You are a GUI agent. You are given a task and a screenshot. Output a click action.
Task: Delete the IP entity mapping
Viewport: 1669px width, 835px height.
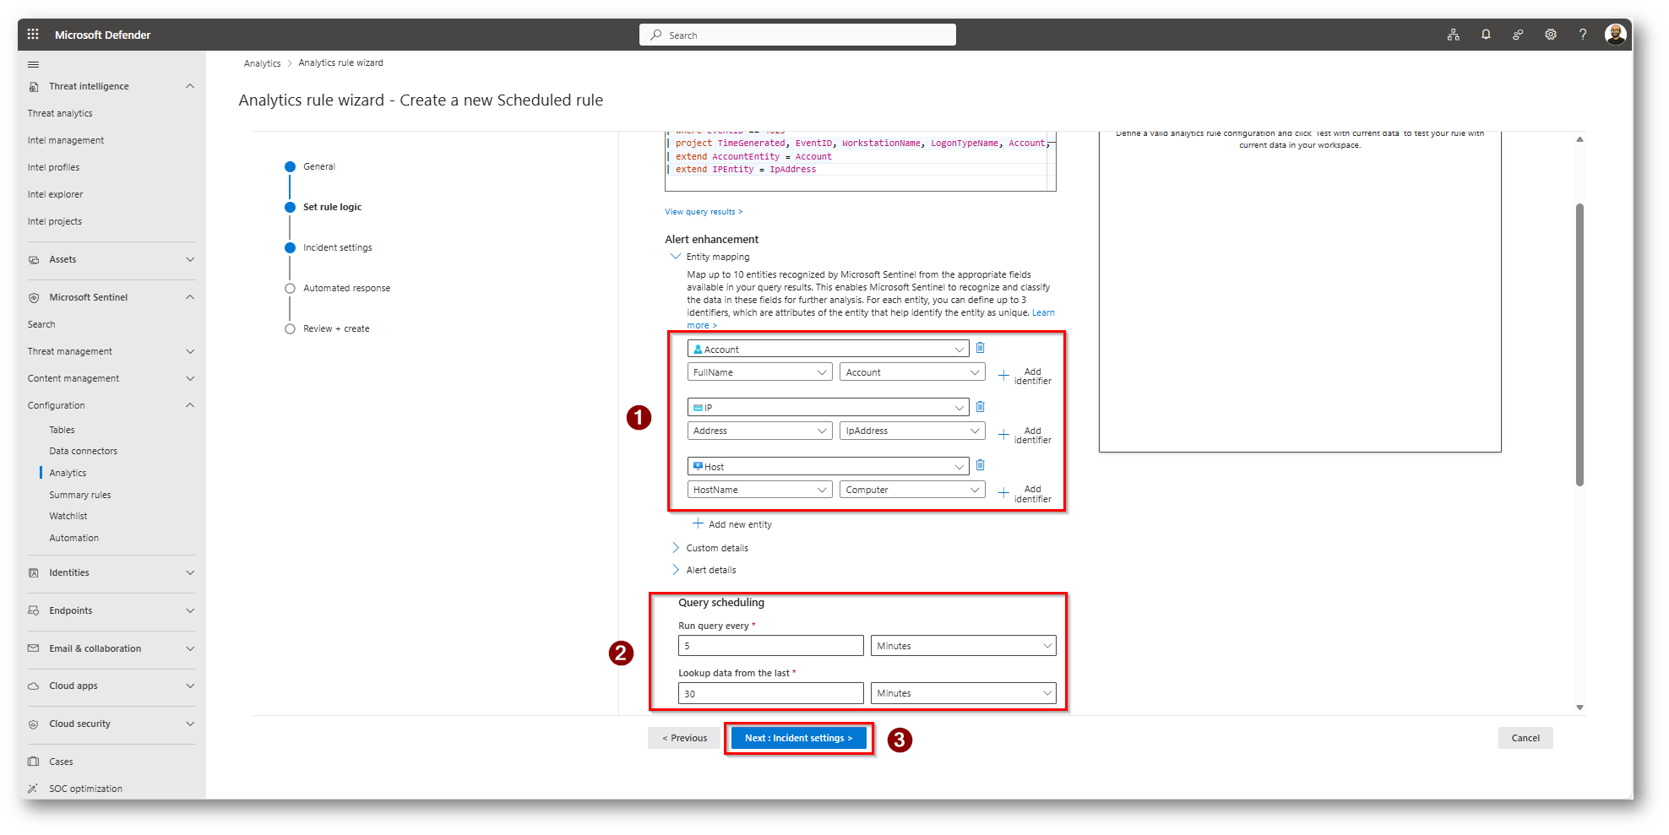tap(980, 407)
